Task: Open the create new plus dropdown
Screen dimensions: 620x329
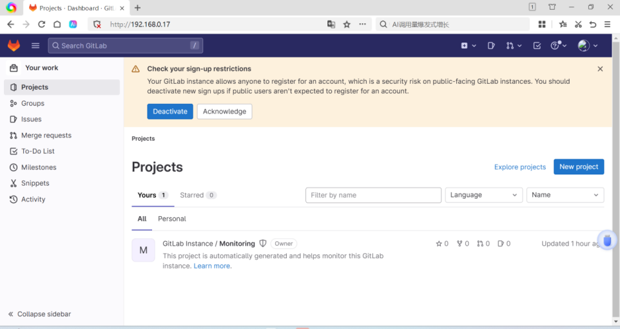Action: tap(468, 46)
